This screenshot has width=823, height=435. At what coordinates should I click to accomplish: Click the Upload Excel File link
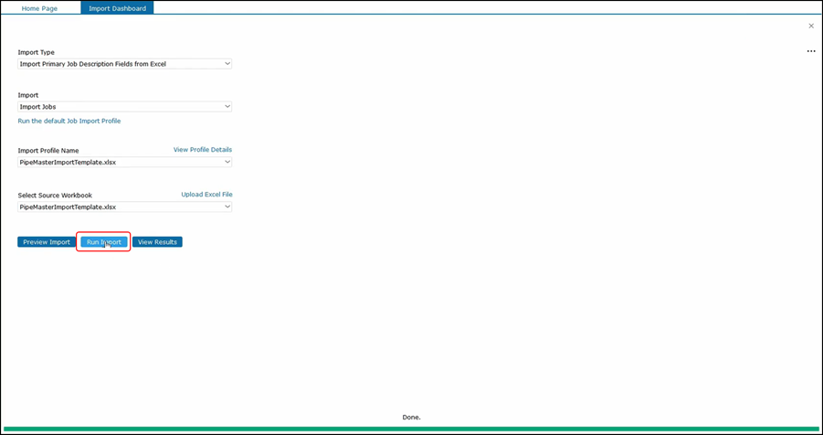[x=206, y=194]
